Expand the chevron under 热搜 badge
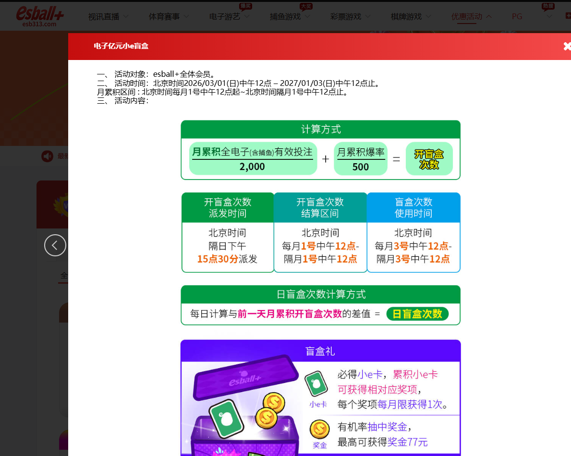The width and height of the screenshot is (571, 456). point(549,16)
